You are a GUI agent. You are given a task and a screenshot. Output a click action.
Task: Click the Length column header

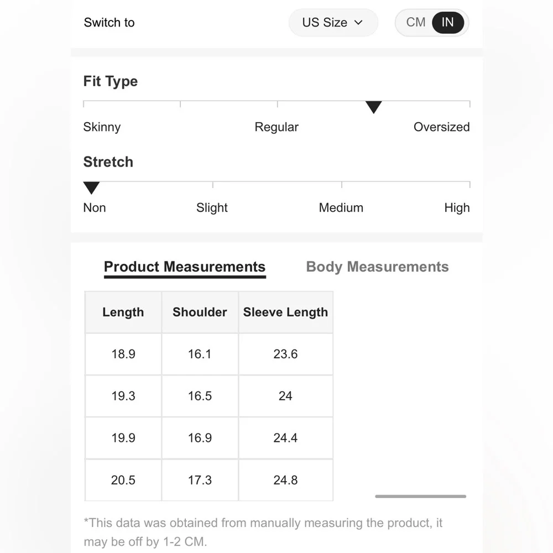coord(123,312)
